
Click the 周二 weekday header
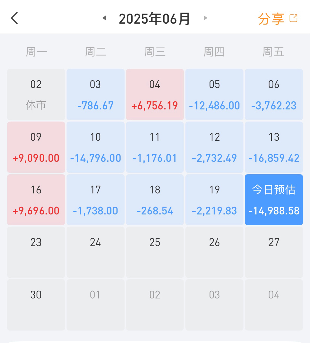coord(96,52)
